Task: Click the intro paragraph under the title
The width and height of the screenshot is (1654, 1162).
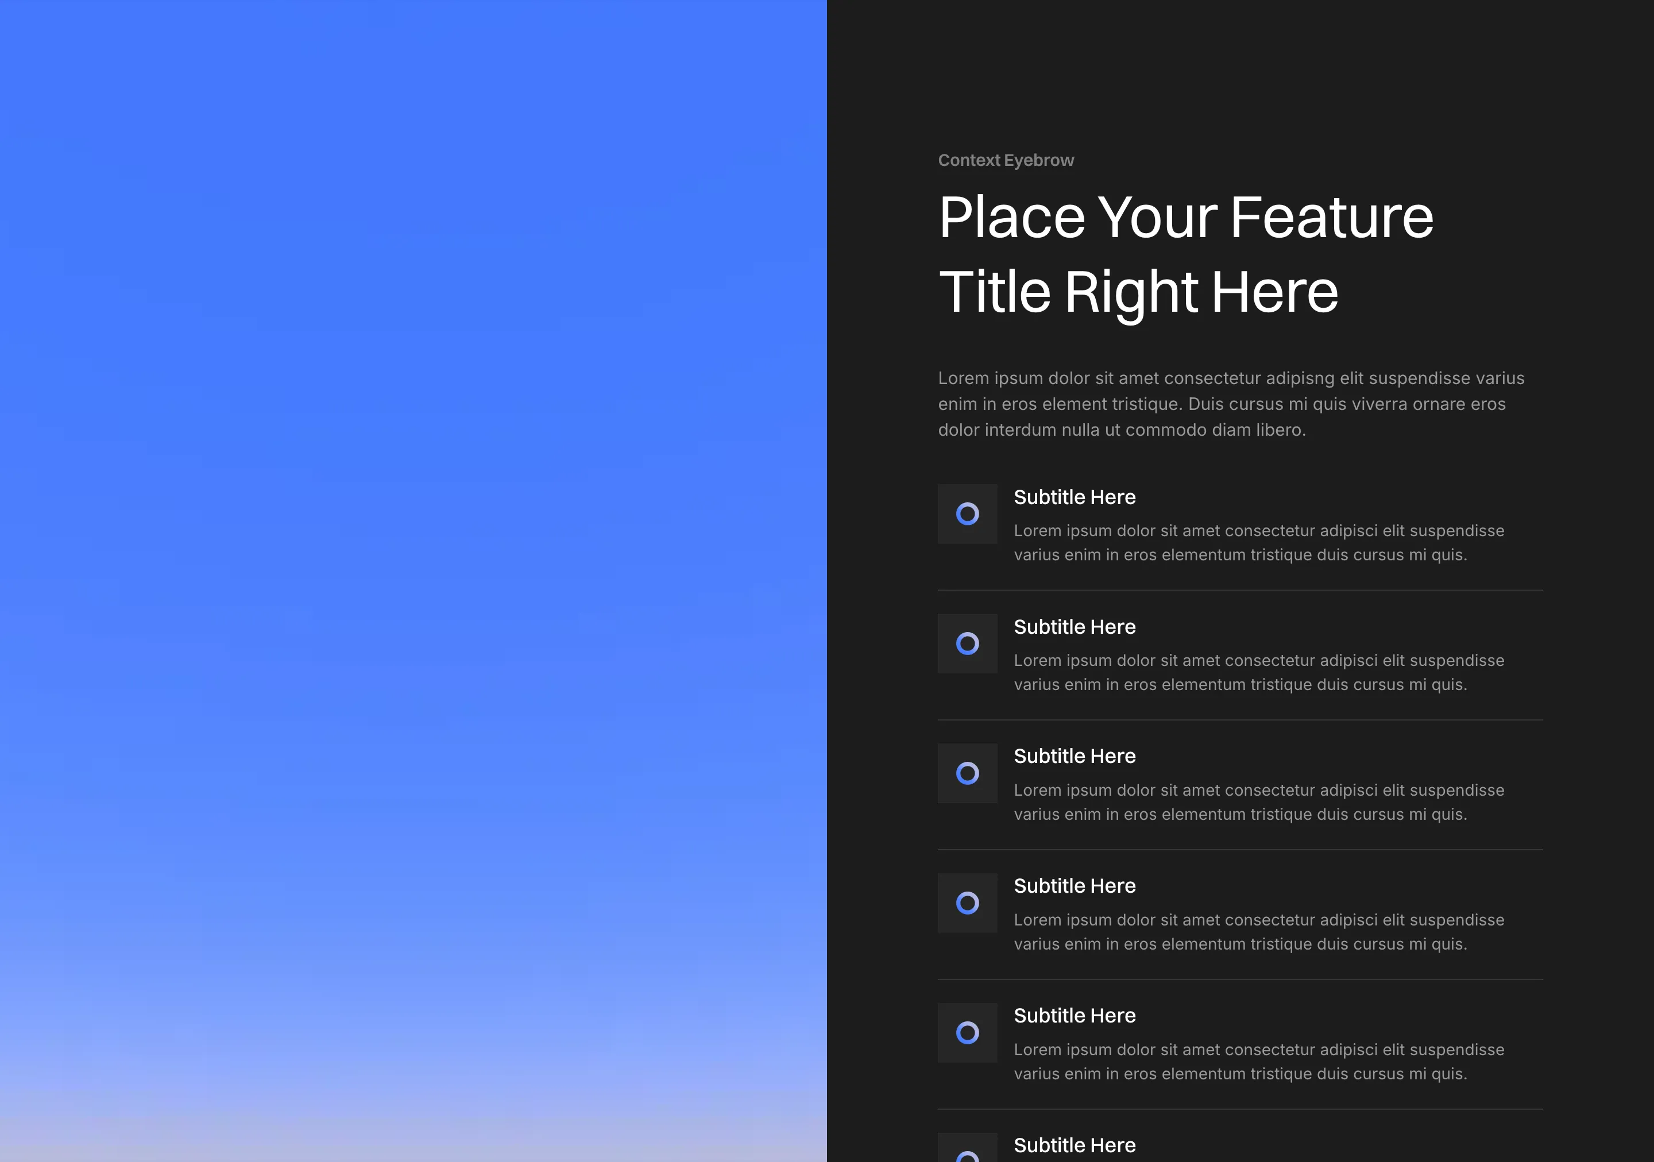Action: pos(1230,404)
